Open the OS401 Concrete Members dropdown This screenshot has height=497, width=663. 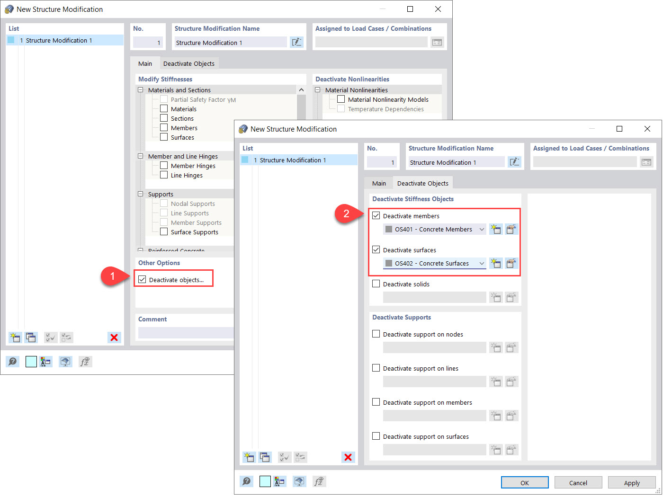point(481,229)
